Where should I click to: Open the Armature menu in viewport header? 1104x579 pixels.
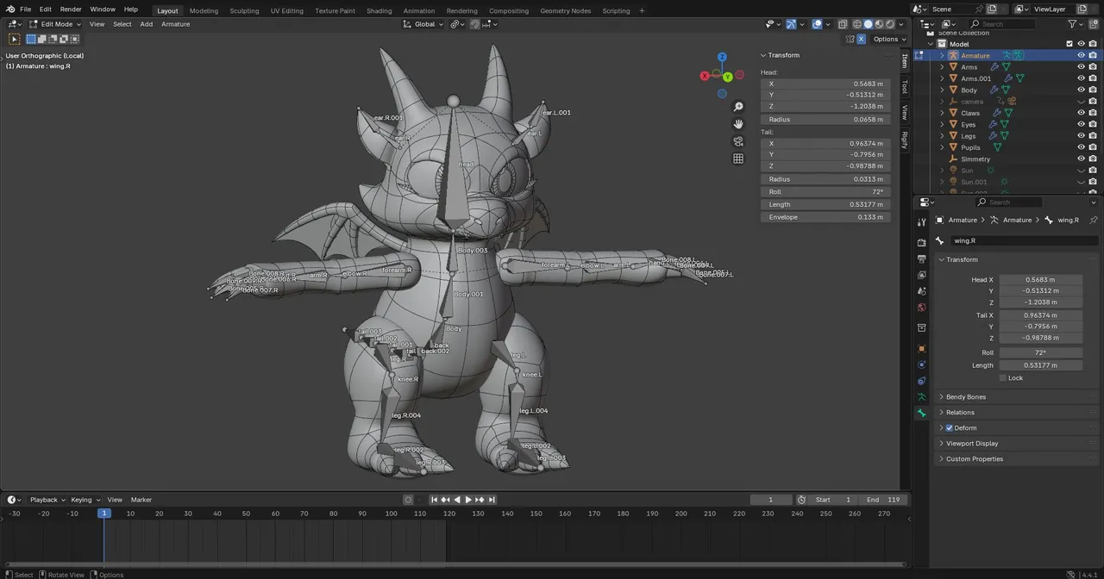click(175, 24)
